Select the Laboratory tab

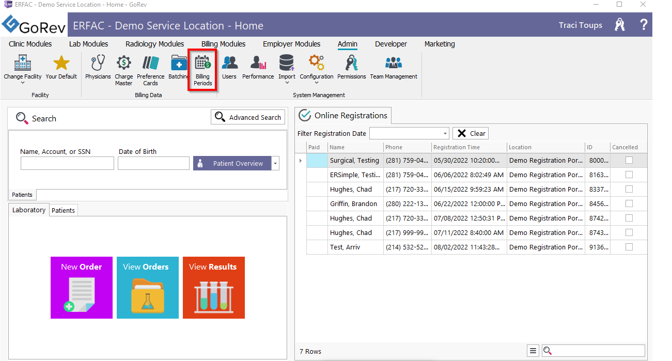29,210
